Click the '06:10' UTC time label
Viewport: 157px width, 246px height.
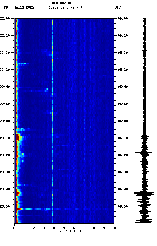123,138
